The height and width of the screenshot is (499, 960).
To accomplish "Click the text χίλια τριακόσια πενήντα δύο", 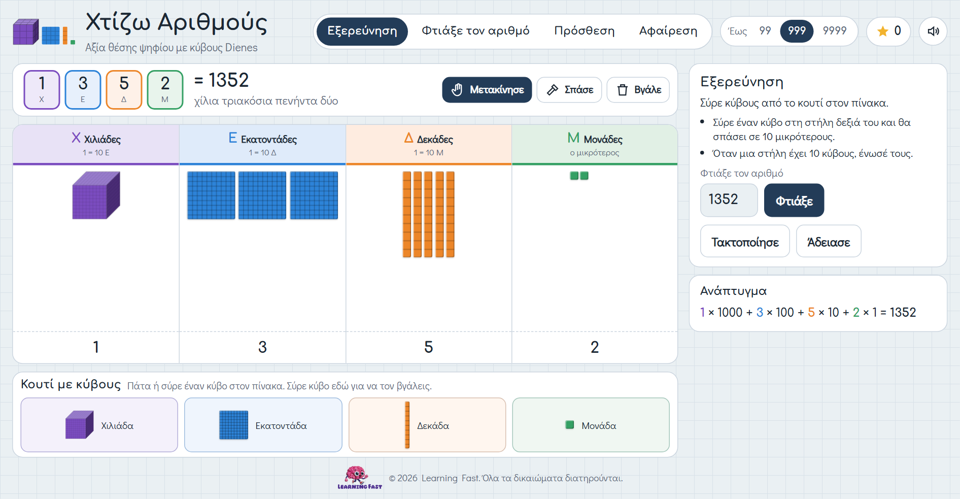I will point(266,101).
